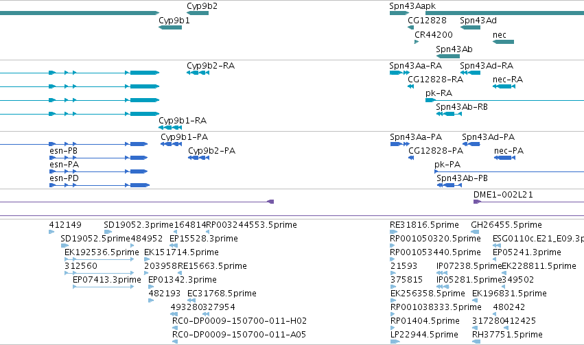Select the nec gene feature

point(503,42)
